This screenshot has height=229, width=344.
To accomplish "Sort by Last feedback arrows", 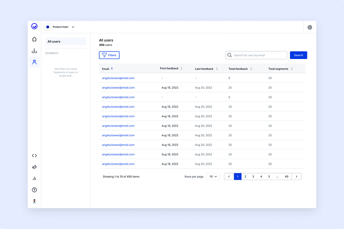I will click(217, 69).
